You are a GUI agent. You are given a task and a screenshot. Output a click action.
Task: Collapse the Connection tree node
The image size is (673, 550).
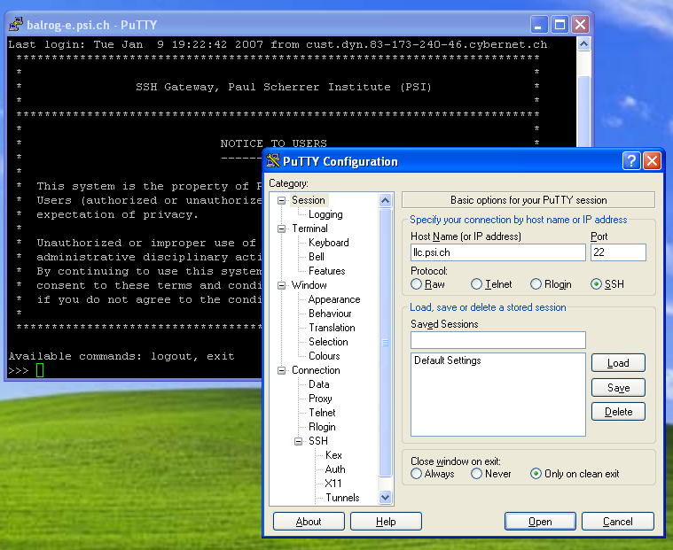point(282,370)
